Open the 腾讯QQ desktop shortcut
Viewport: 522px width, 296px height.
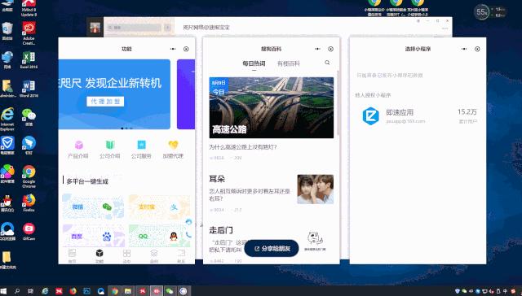click(x=7, y=202)
